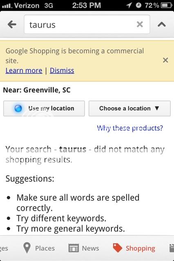
Task: Tap the red Shopping tag icon
Action: pyautogui.click(x=118, y=248)
